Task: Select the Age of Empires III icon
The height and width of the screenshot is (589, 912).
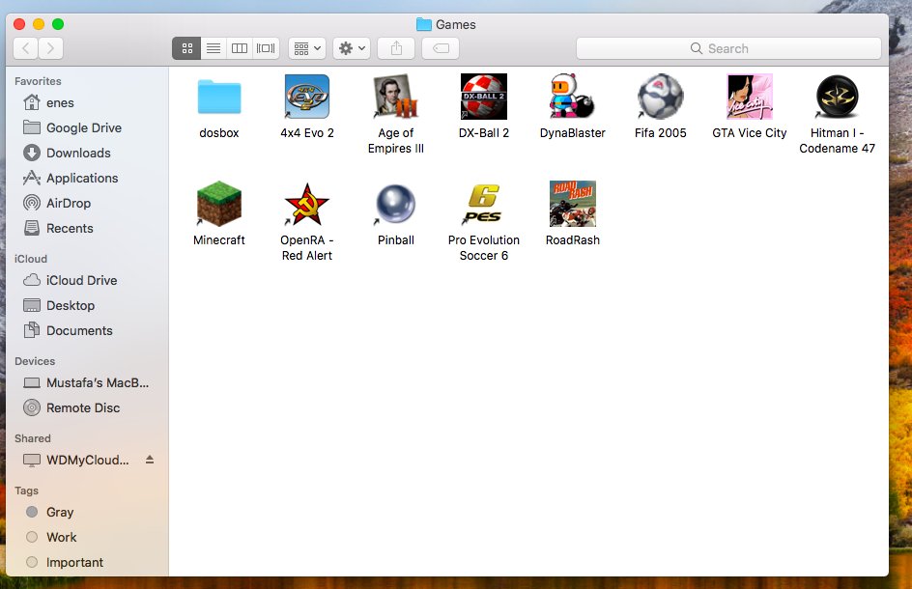Action: coord(395,97)
